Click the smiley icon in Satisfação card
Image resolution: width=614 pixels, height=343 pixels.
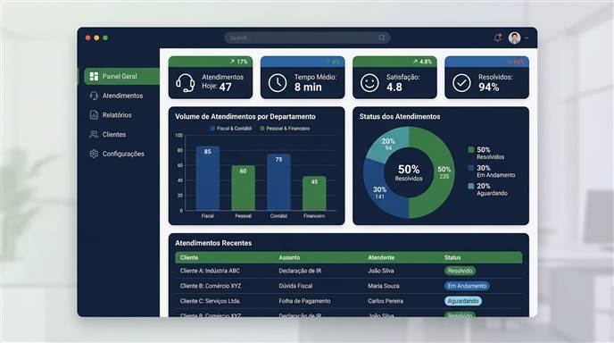pyautogui.click(x=369, y=83)
